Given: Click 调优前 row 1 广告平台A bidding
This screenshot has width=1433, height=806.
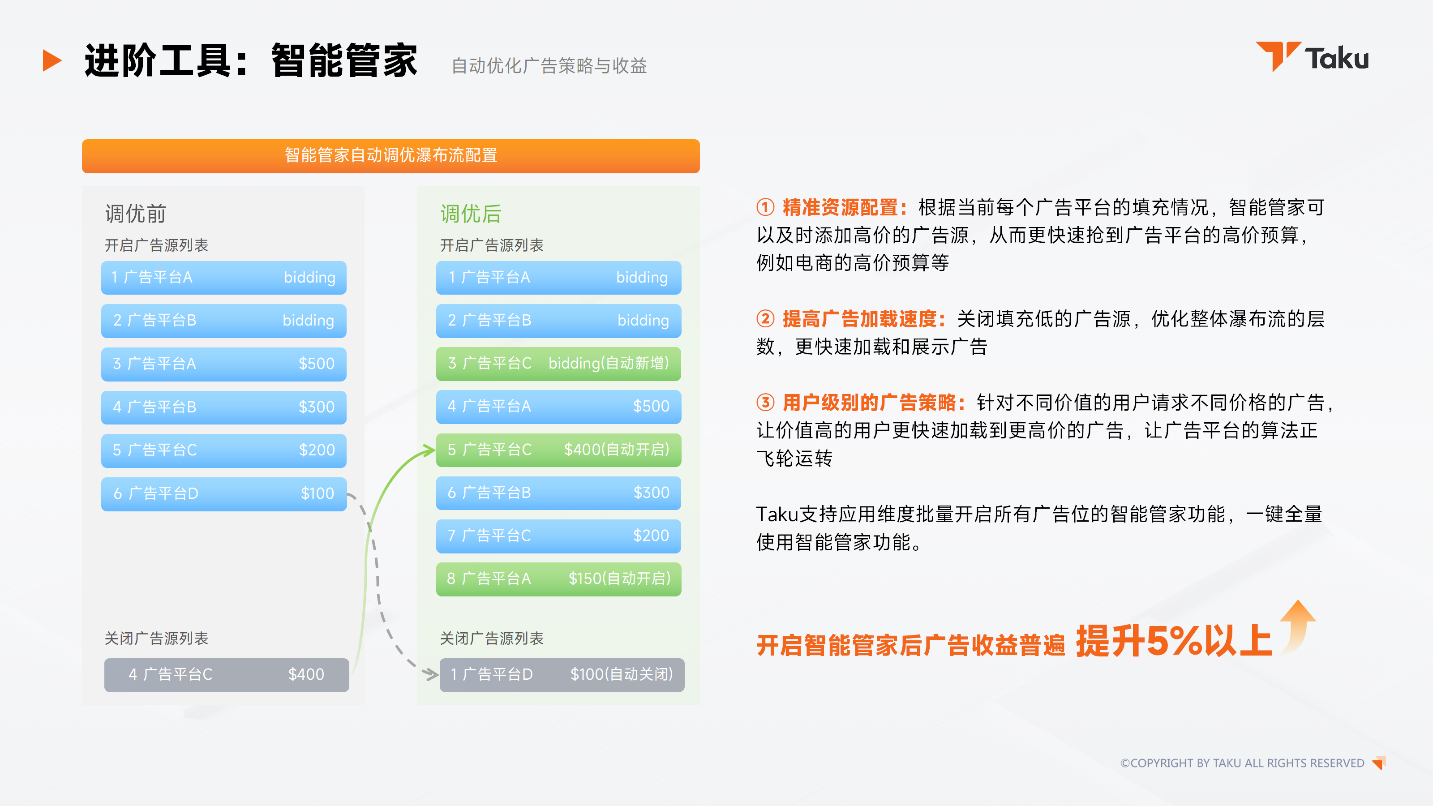Looking at the screenshot, I should [223, 278].
